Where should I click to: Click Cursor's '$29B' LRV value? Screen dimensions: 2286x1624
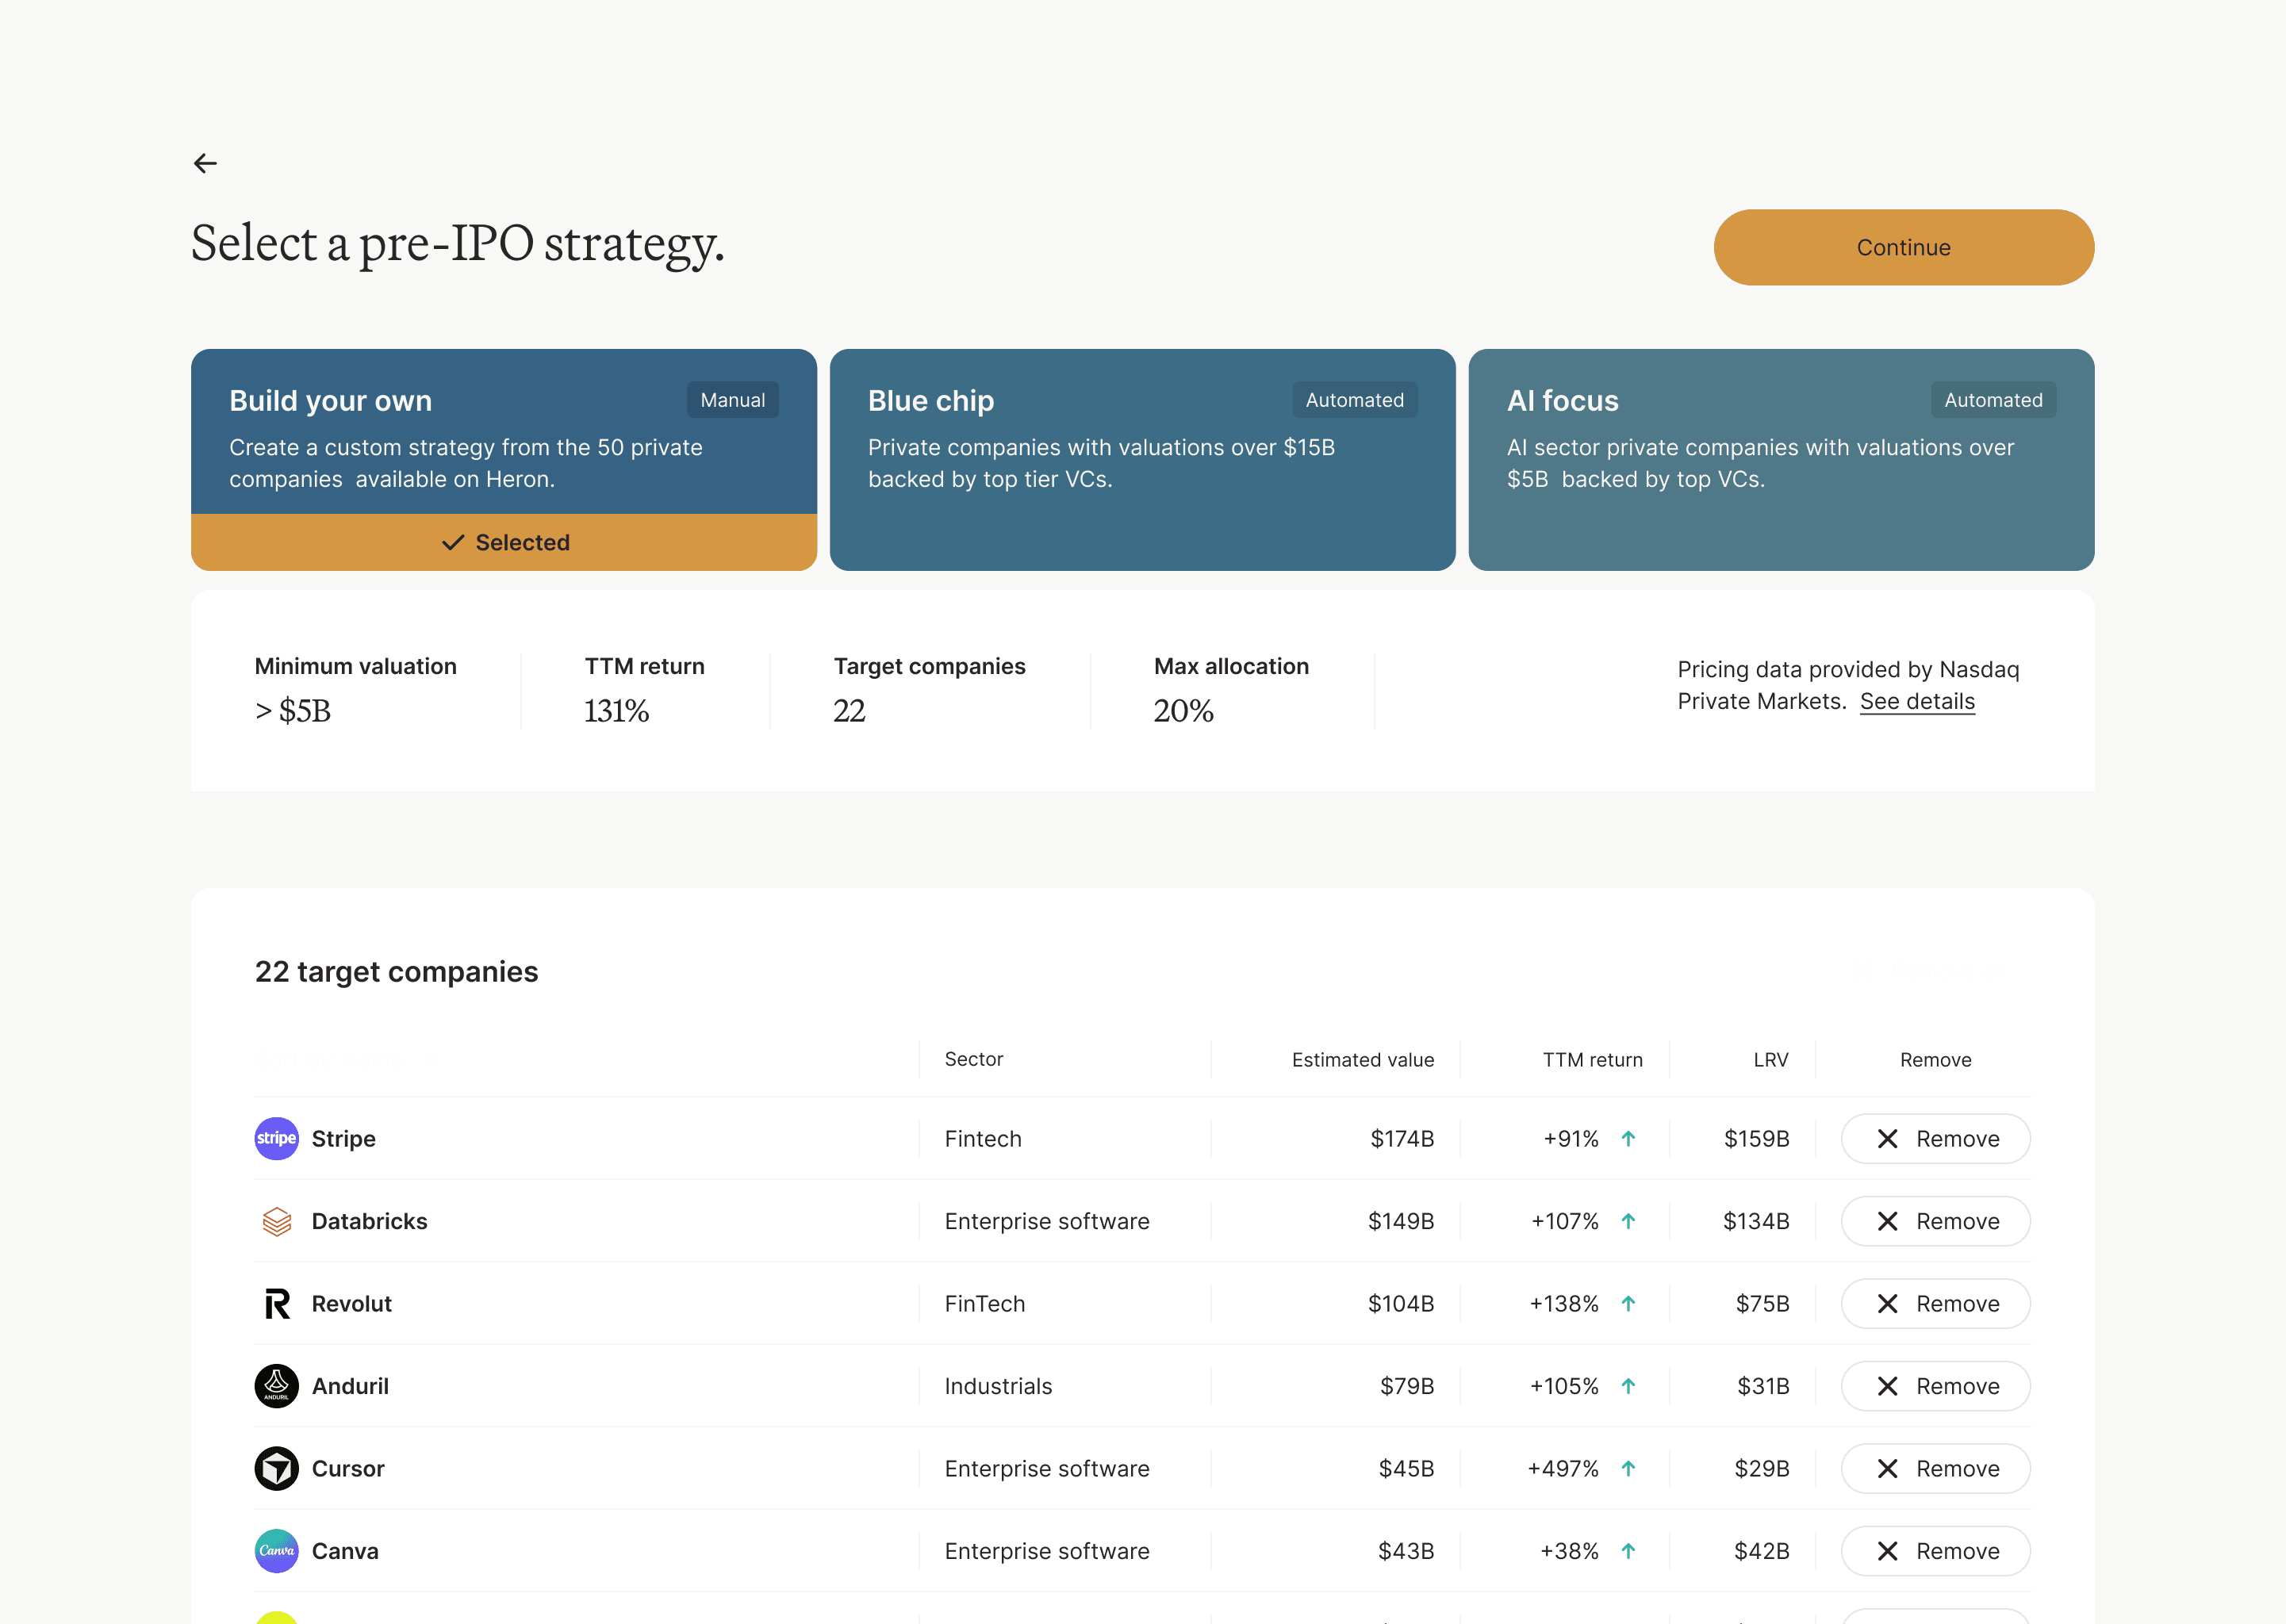click(1762, 1469)
